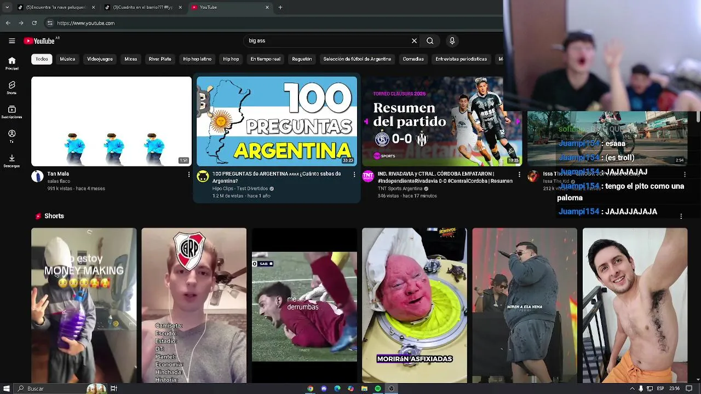Reload the page with the refresh icon
This screenshot has width=701, height=394.
pos(34,23)
